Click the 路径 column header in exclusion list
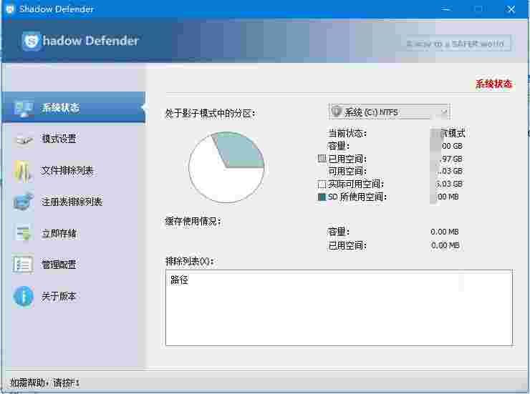The height and width of the screenshot is (394, 530). [179, 280]
